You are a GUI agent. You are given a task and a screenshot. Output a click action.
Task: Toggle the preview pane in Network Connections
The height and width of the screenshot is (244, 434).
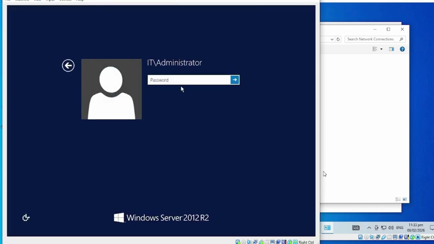[x=392, y=49]
